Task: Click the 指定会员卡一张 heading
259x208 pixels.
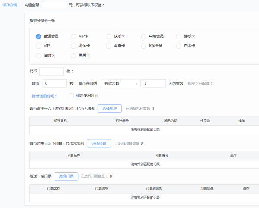Action: coord(42,20)
